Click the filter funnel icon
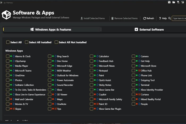 coord(178,2)
